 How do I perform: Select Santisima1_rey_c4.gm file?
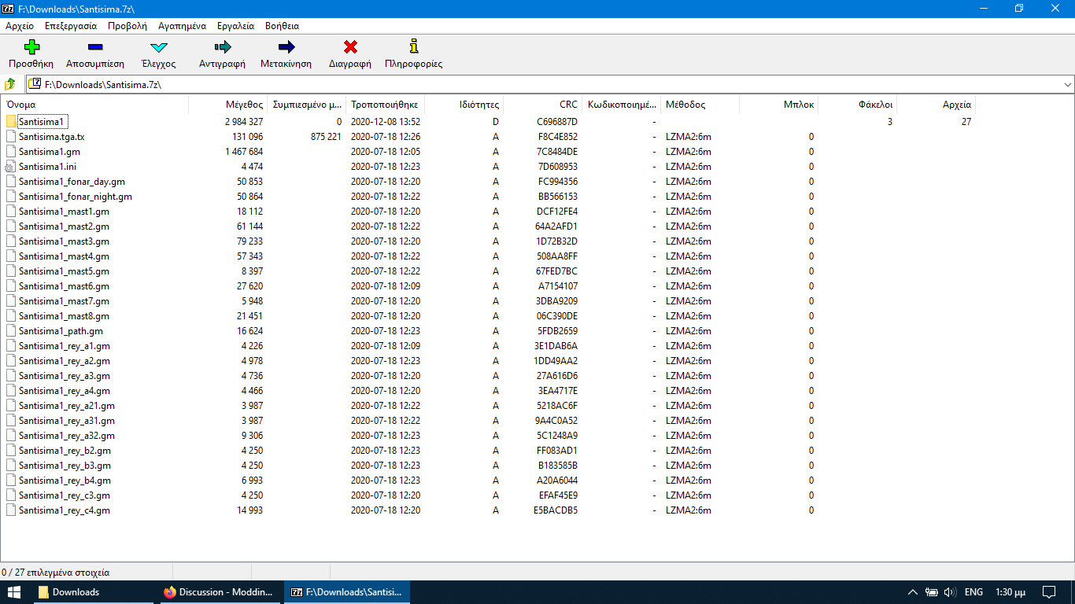[x=65, y=510]
